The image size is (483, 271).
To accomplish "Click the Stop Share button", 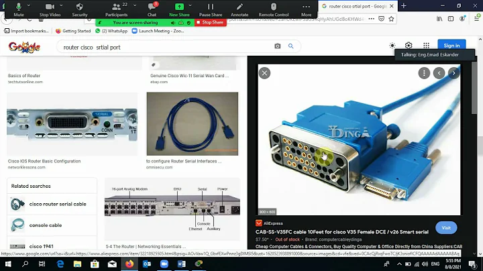I will (x=210, y=22).
